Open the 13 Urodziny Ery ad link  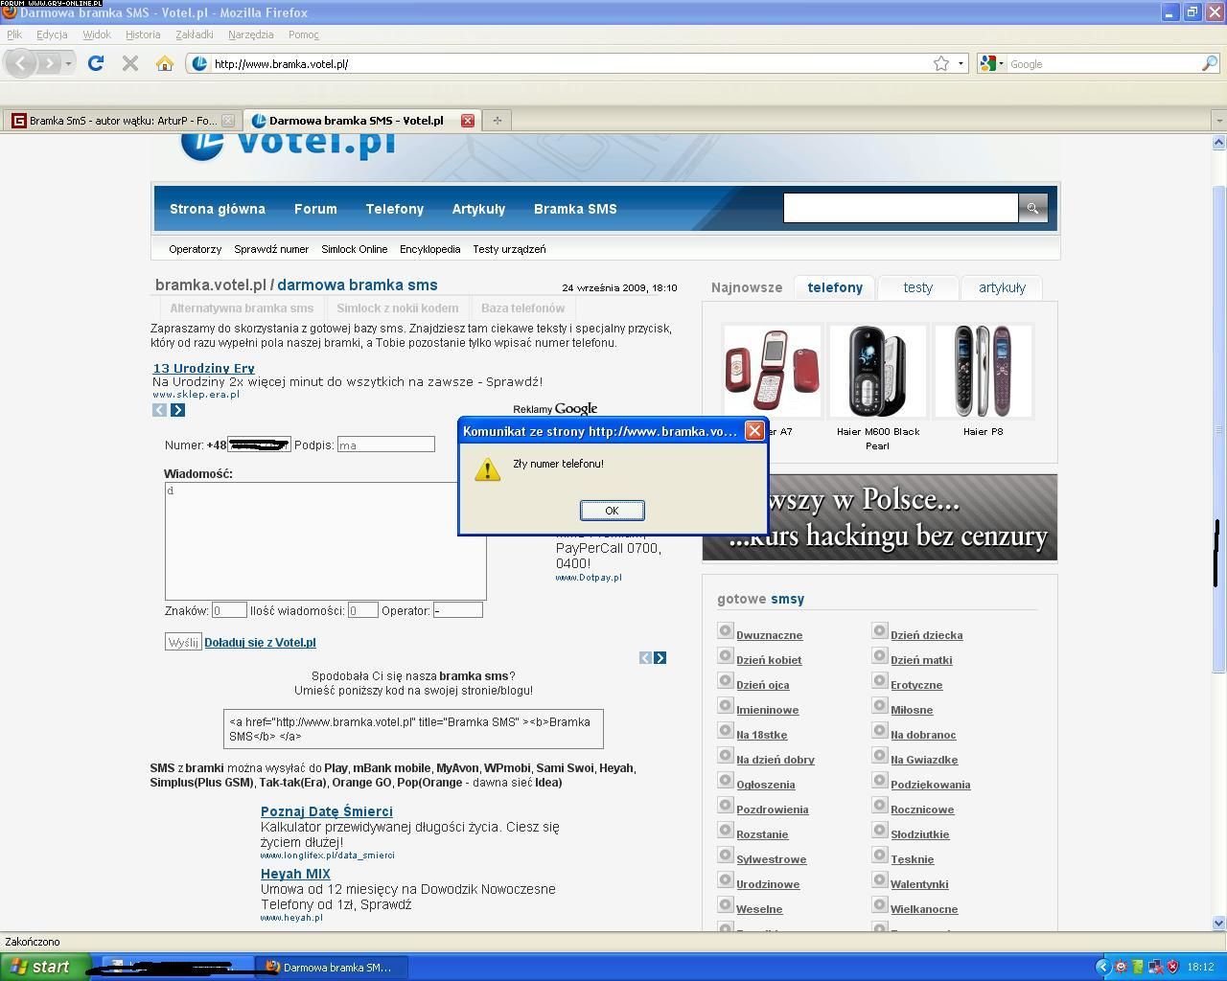coord(203,368)
